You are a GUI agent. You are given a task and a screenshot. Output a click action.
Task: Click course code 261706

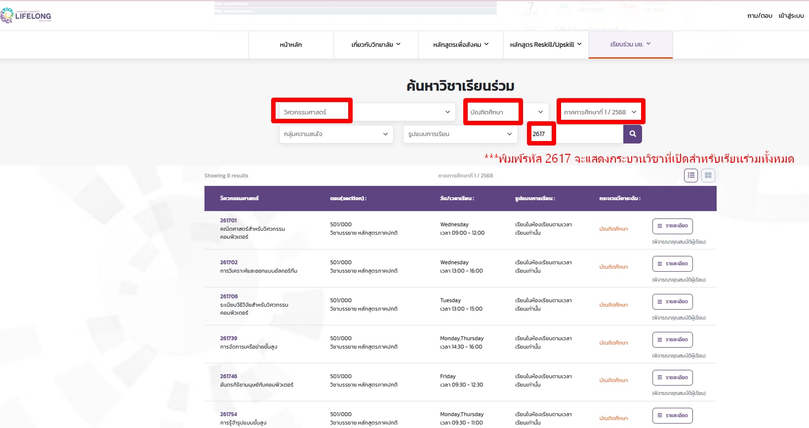coord(229,296)
